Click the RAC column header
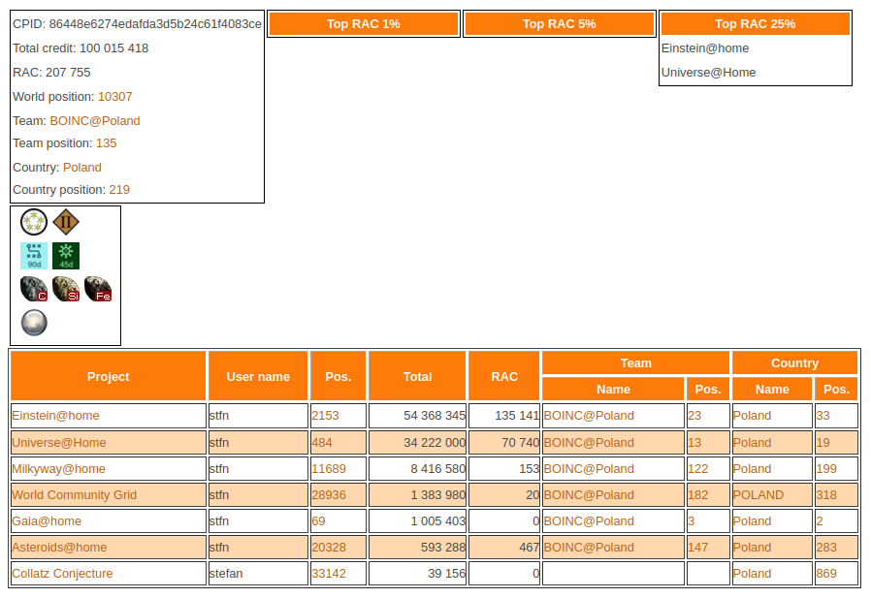 coord(504,376)
